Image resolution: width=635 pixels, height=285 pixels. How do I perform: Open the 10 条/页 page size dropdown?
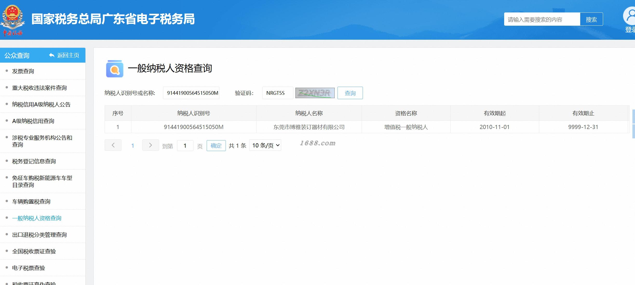(265, 145)
